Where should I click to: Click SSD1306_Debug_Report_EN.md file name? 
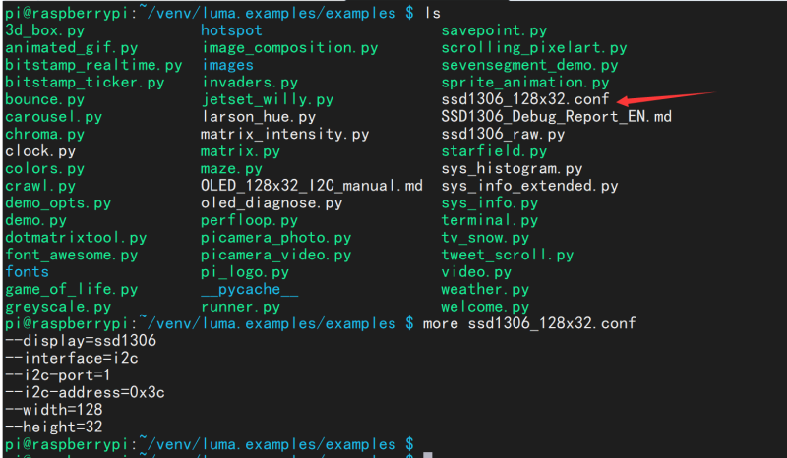pyautogui.click(x=556, y=117)
